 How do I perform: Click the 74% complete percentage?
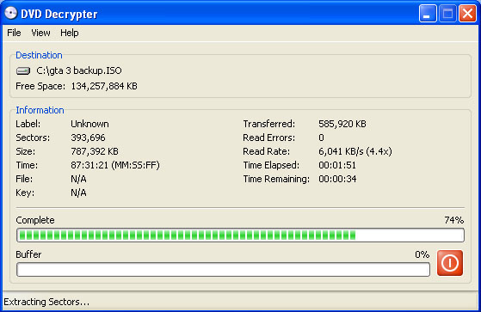pyautogui.click(x=454, y=220)
